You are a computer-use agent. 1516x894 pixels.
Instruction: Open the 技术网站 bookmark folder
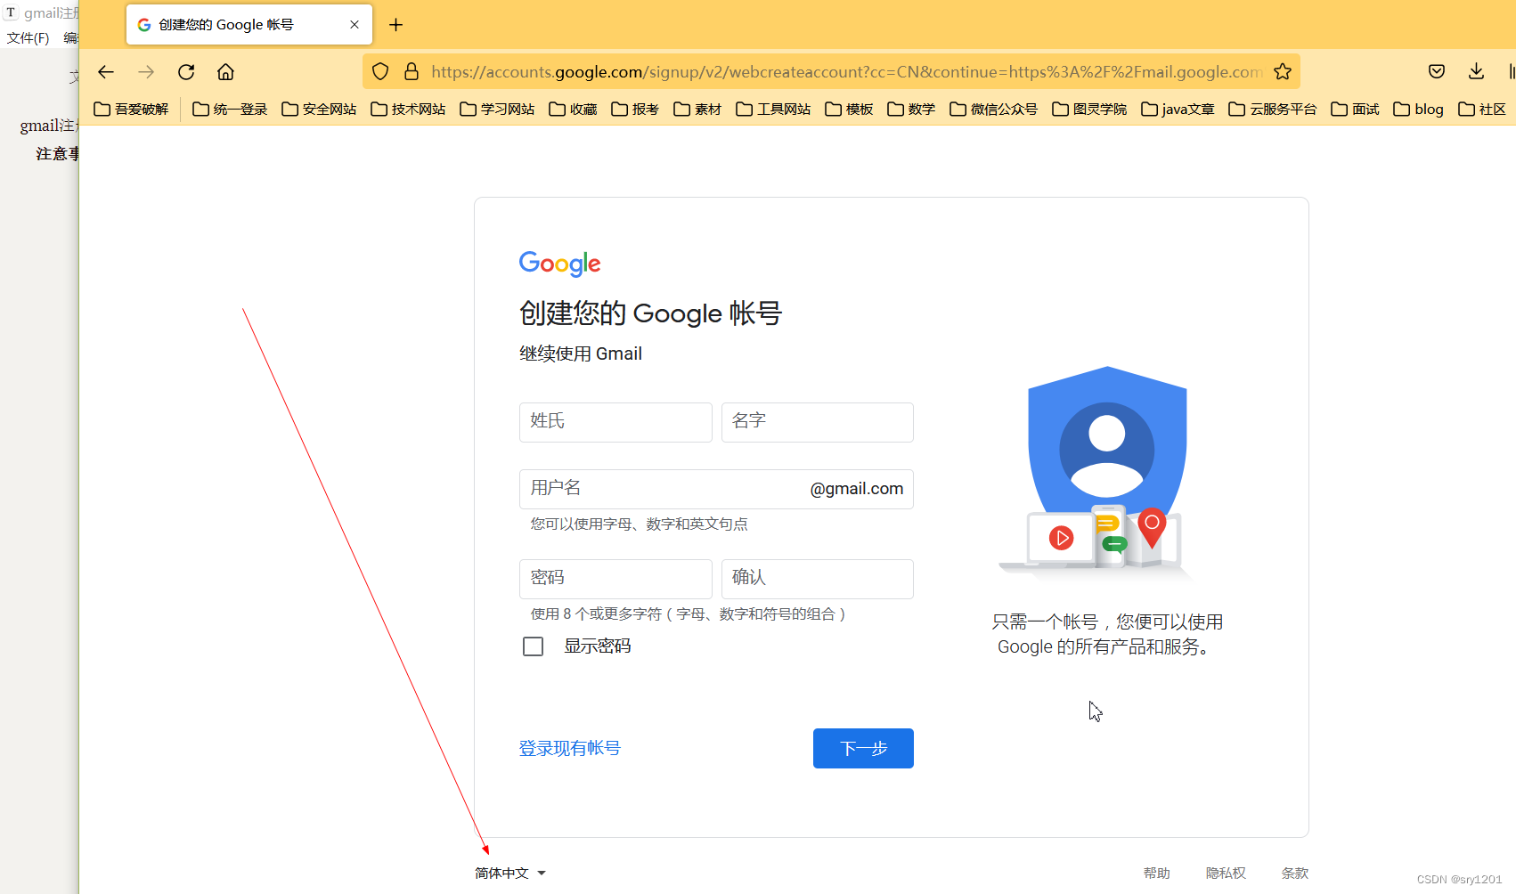click(x=408, y=109)
